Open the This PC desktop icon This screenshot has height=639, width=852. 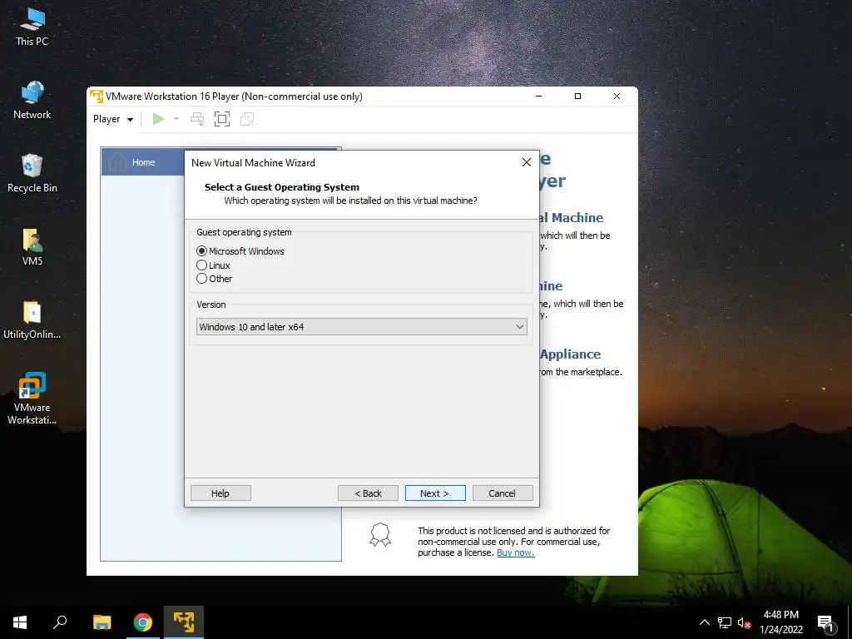coord(32,26)
